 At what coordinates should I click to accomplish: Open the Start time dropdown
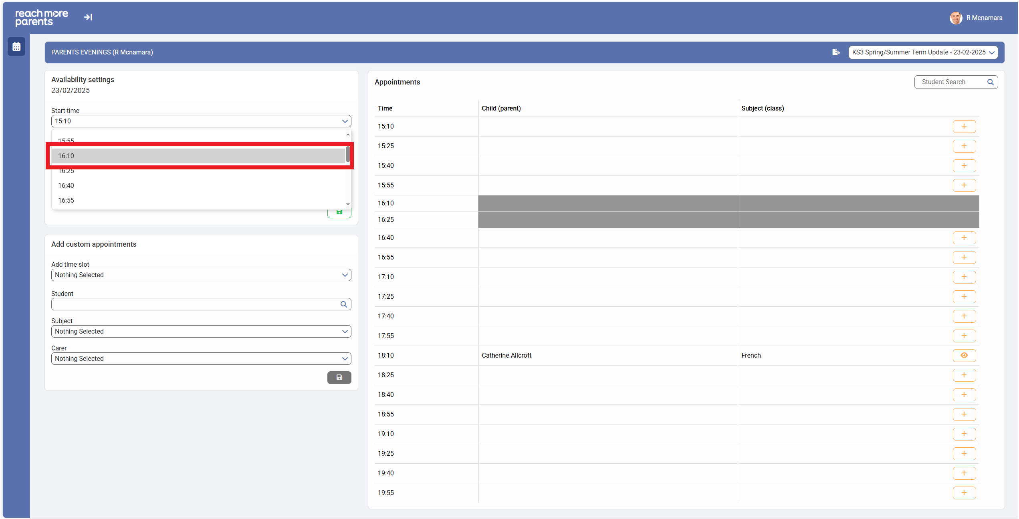point(201,121)
